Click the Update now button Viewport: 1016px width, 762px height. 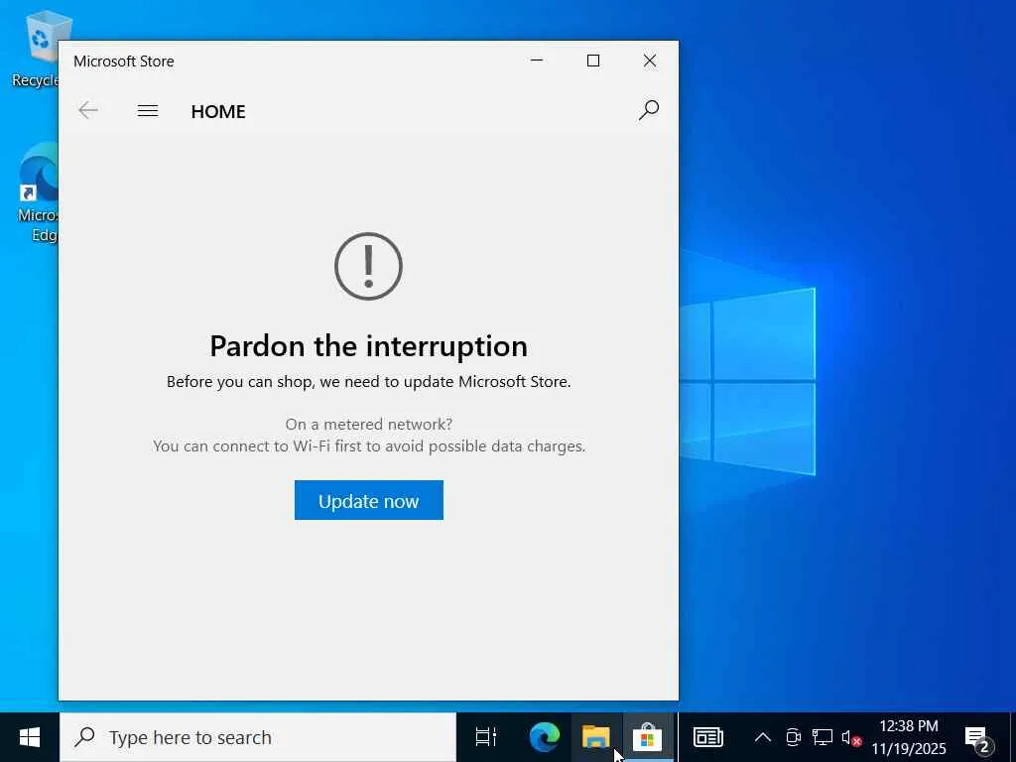click(369, 500)
